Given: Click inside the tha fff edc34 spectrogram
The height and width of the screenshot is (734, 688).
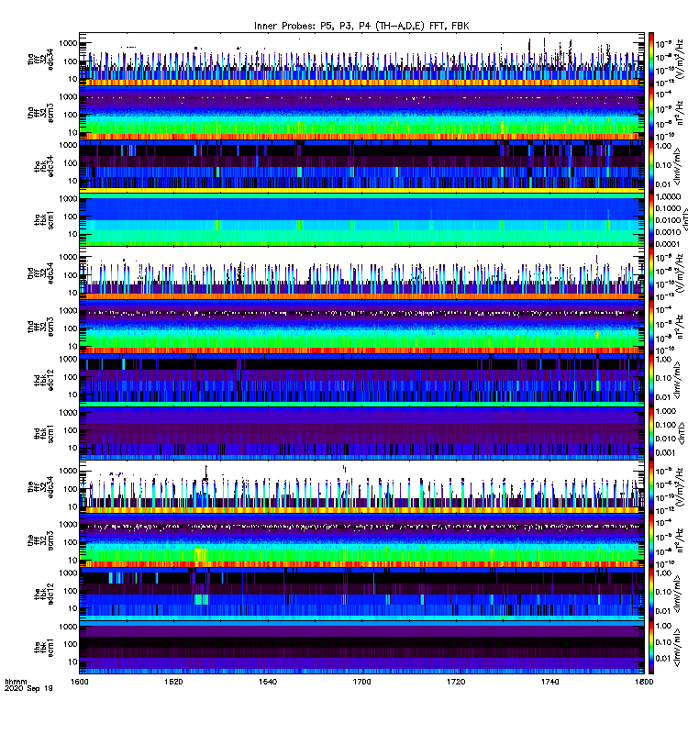Looking at the screenshot, I should coord(361,60).
